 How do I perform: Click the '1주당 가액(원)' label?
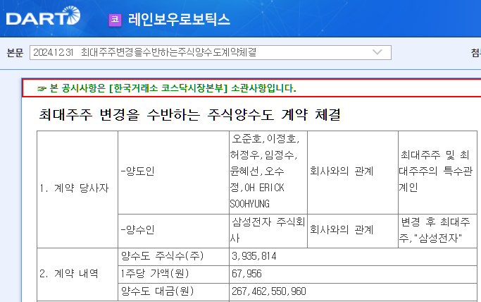pyautogui.click(x=155, y=274)
